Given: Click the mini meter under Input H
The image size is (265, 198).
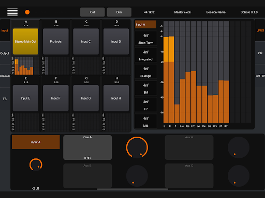Looking at the screenshot, I should (116, 122).
